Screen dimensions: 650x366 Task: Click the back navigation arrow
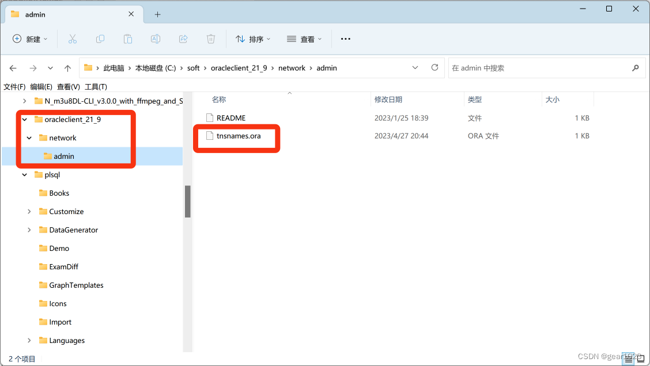coord(13,67)
